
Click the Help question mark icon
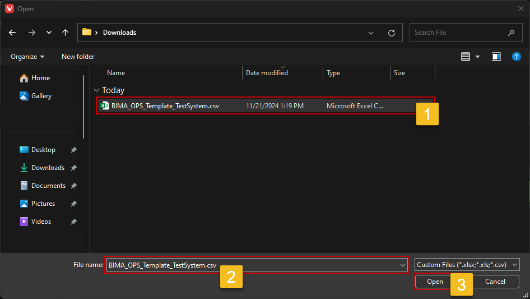click(517, 57)
